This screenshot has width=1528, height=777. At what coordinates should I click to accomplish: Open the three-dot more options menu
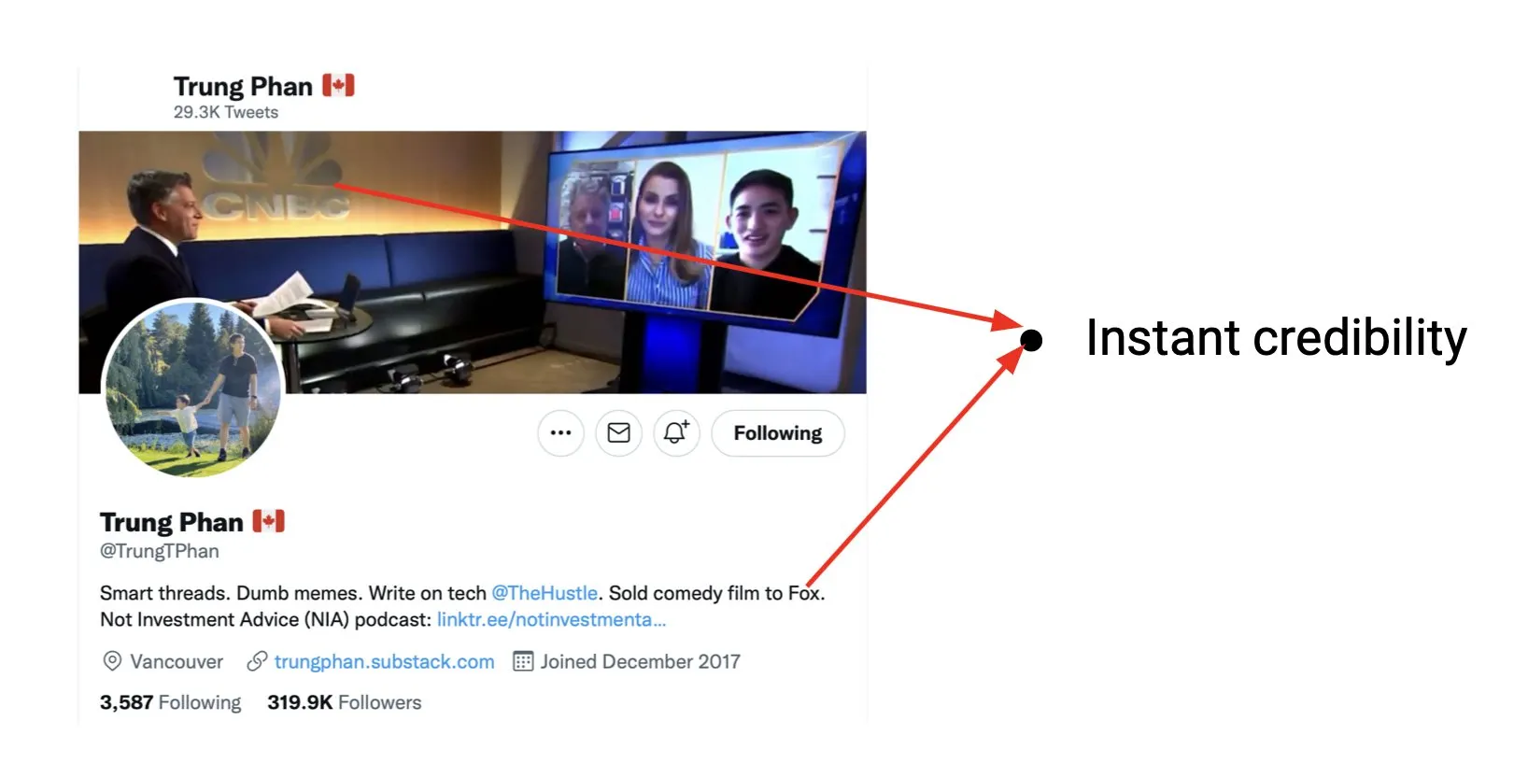coord(560,433)
